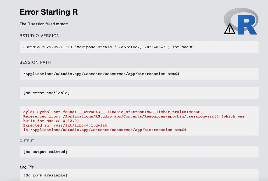268x181 pixels.
Task: Click the exclamation mark inside the warning triangle
Action: 230,30
